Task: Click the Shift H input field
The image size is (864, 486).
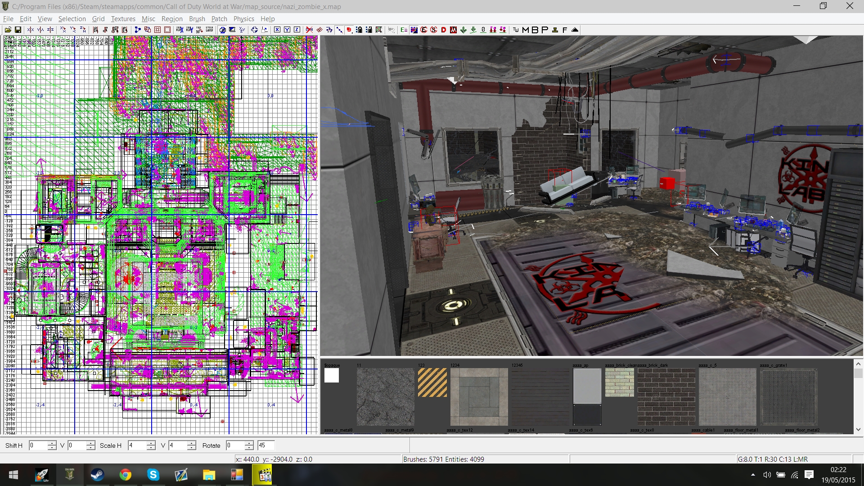Action: coord(38,445)
